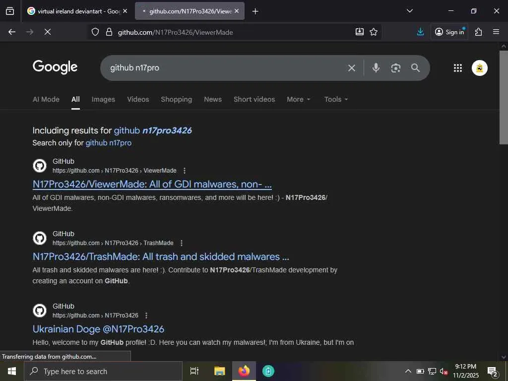
Task: Open more options for TrashMade result
Action: click(x=182, y=243)
